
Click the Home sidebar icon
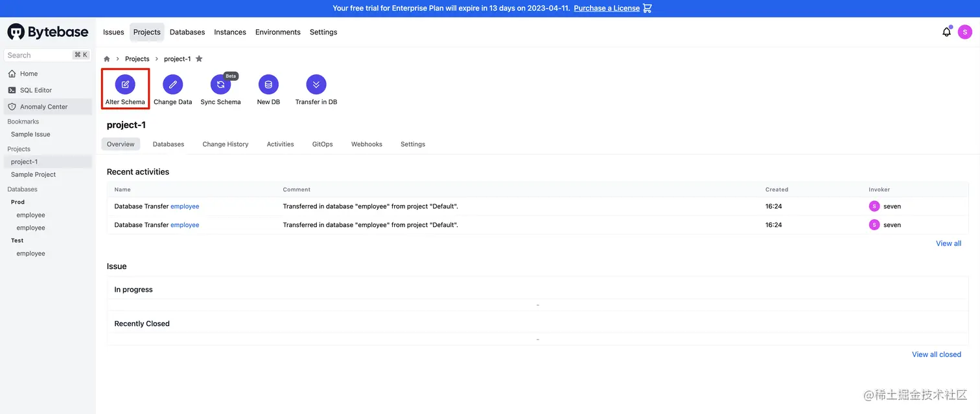[10, 74]
